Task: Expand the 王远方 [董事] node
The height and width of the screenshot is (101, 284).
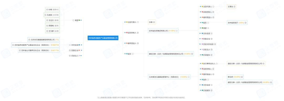Action: click(47, 20)
